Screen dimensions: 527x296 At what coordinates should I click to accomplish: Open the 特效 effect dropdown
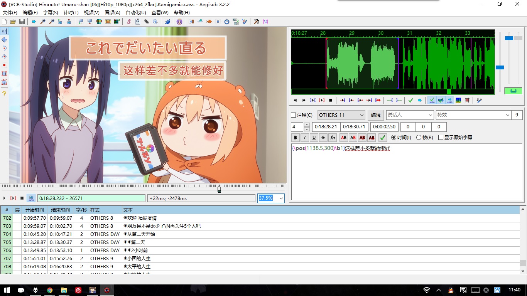(x=473, y=115)
